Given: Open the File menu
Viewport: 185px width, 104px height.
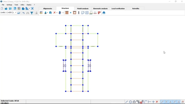Looking at the screenshot, I should [x=3, y=5].
